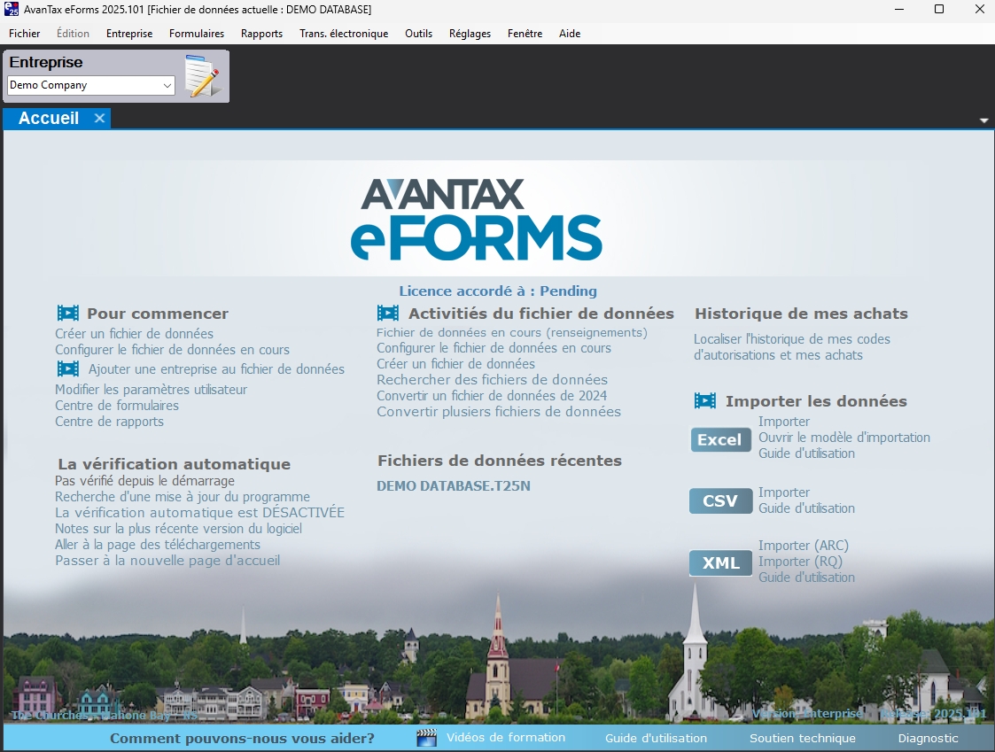This screenshot has height=752, width=995.
Task: Click the XML import badge
Action: point(720,562)
